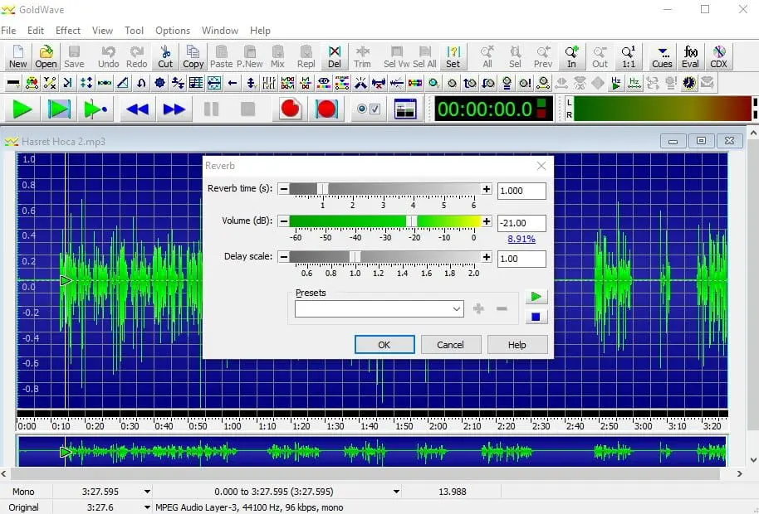Click OK to apply reverb
Screen dimensions: 759x514
[x=384, y=345]
